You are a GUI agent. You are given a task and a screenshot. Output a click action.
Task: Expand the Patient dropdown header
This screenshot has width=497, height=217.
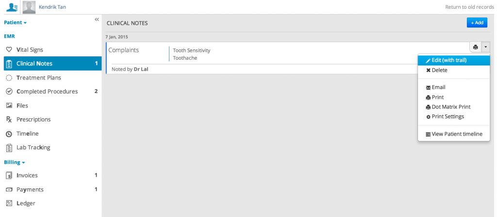click(x=15, y=22)
